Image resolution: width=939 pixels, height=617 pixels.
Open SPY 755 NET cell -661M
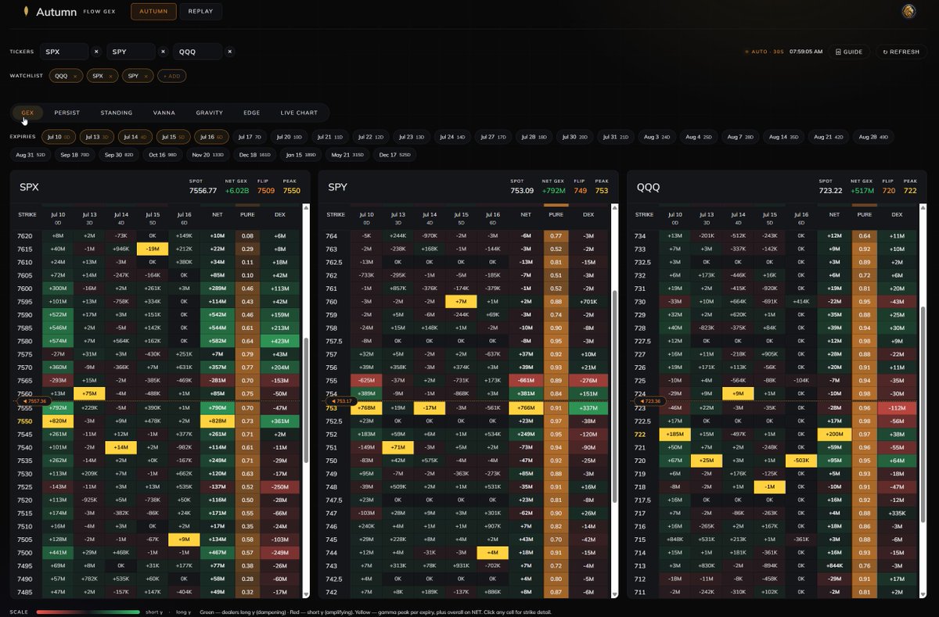524,381
